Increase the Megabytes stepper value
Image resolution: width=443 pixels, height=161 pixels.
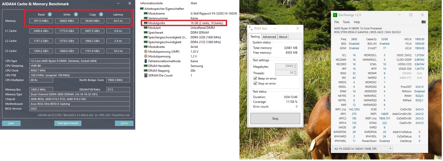[x=295, y=65]
